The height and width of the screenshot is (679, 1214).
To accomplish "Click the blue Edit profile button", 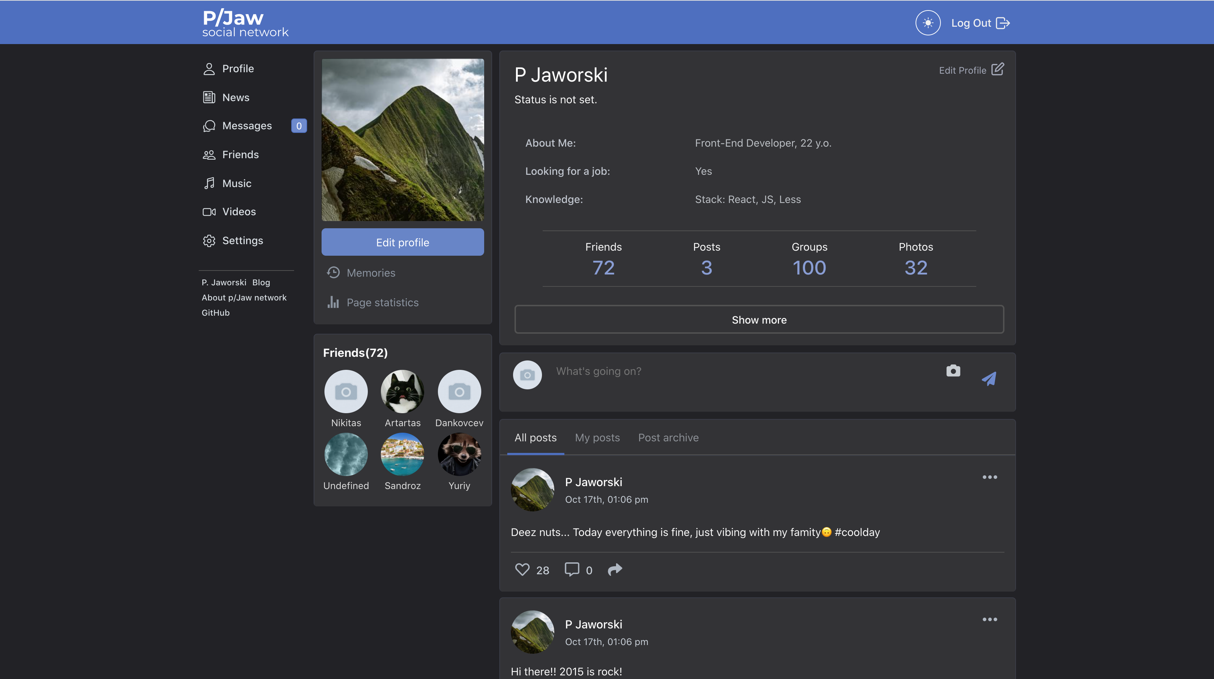I will 402,242.
